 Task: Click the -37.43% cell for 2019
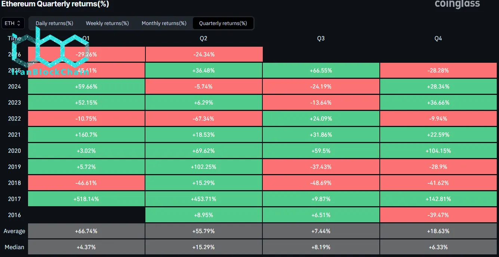point(321,167)
